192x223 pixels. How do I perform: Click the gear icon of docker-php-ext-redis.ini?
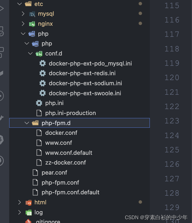[x=42, y=73]
